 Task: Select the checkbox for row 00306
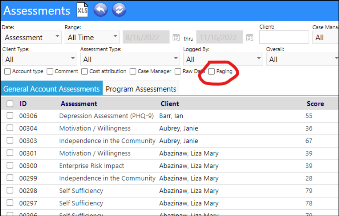pos(10,115)
